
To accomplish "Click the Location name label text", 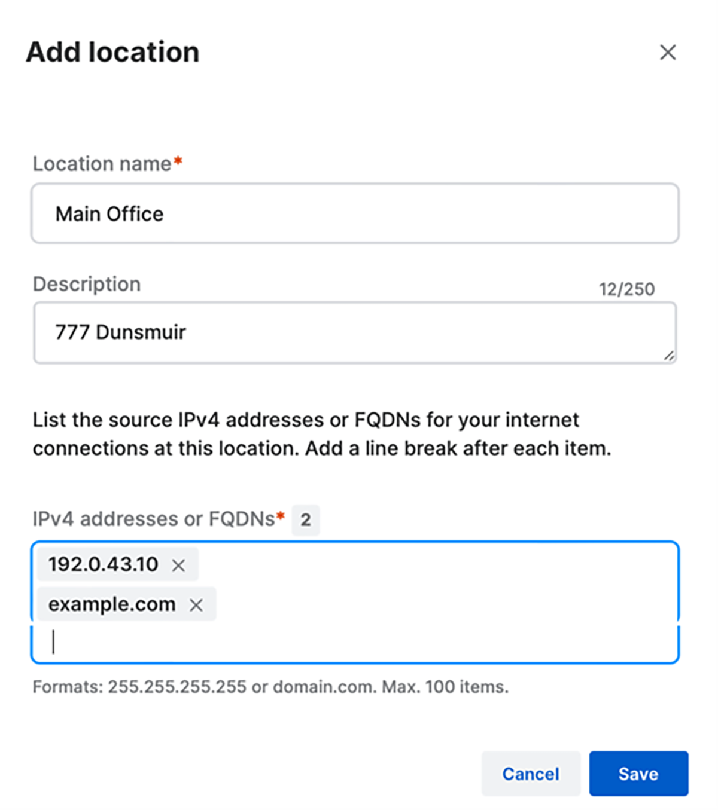I will [102, 164].
